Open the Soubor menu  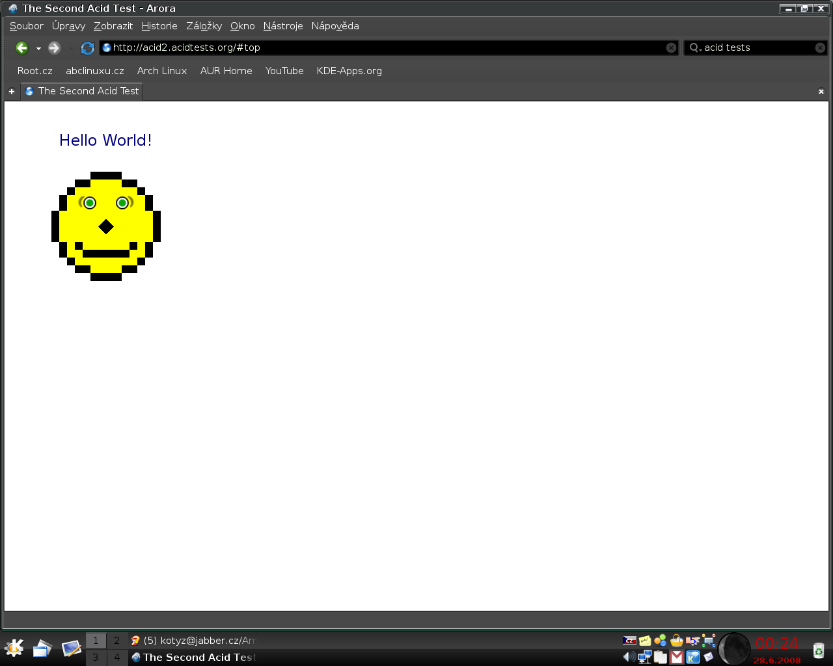coord(27,26)
